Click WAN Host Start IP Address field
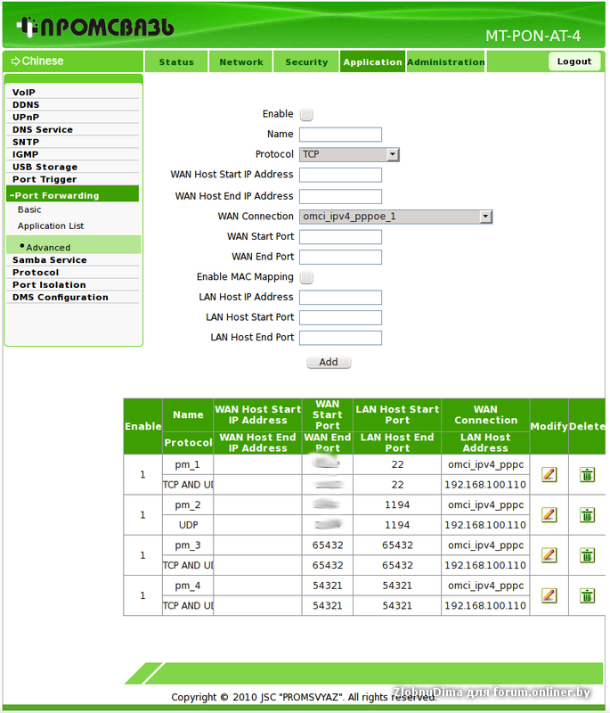Viewport: 610px width, 713px height. (x=341, y=175)
